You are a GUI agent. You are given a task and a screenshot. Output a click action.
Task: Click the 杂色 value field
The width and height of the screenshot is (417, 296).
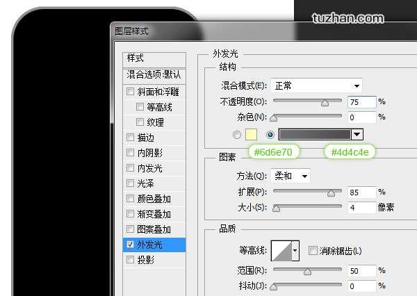click(362, 117)
